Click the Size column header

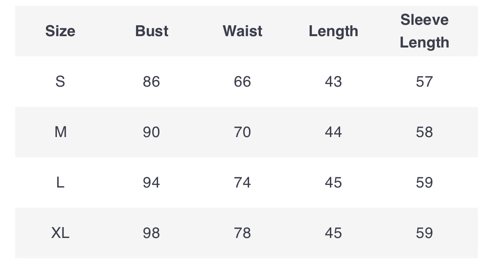(60, 31)
